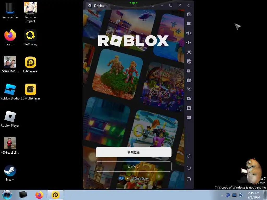Select the Roblox Studio desktop icon
The image size is (267, 200).
pos(10,92)
